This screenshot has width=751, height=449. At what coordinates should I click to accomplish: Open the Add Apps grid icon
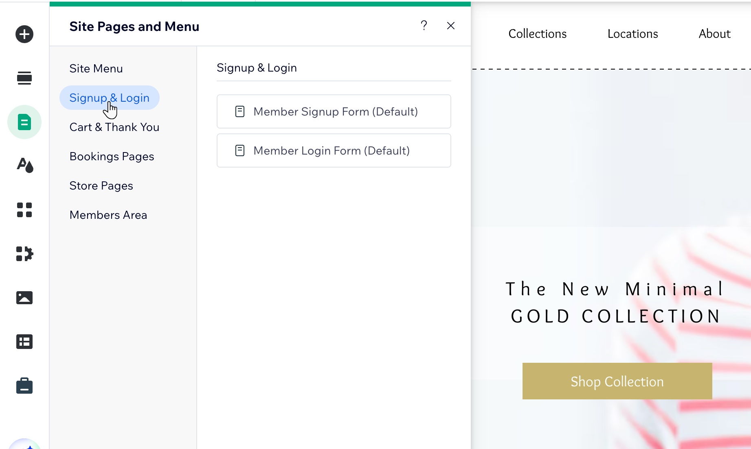(24, 210)
